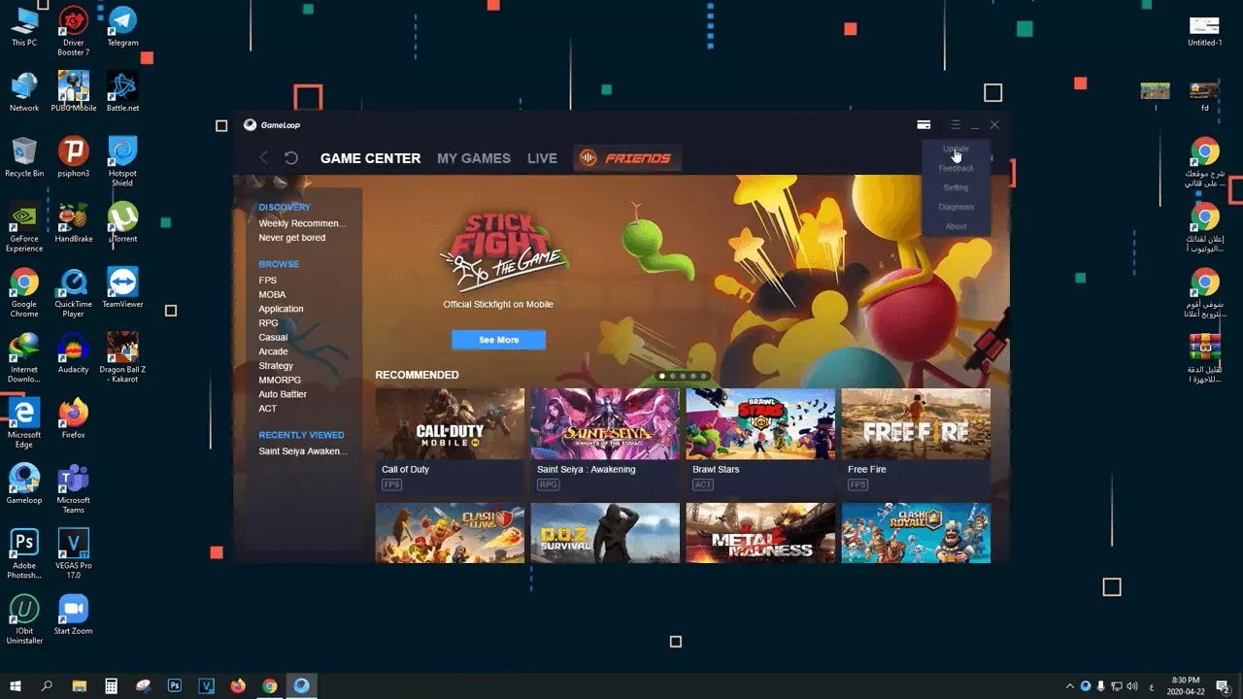
Task: Select Audacity desktop icon
Action: click(74, 353)
